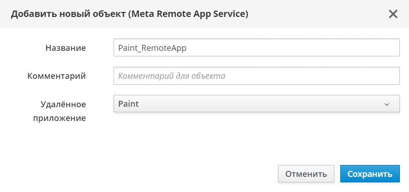
Task: Click the chevron arrow of the Paint combo box
Action: (x=387, y=104)
